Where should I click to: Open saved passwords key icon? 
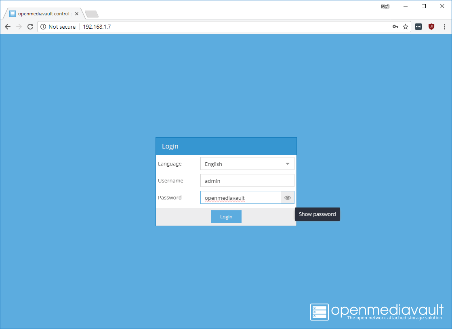(x=395, y=27)
